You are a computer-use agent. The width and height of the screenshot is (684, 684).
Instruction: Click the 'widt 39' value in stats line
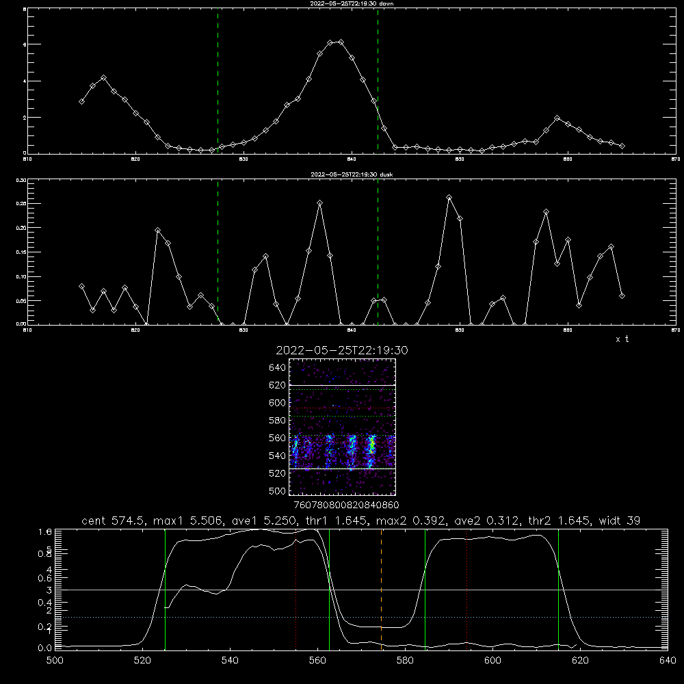pyautogui.click(x=620, y=521)
